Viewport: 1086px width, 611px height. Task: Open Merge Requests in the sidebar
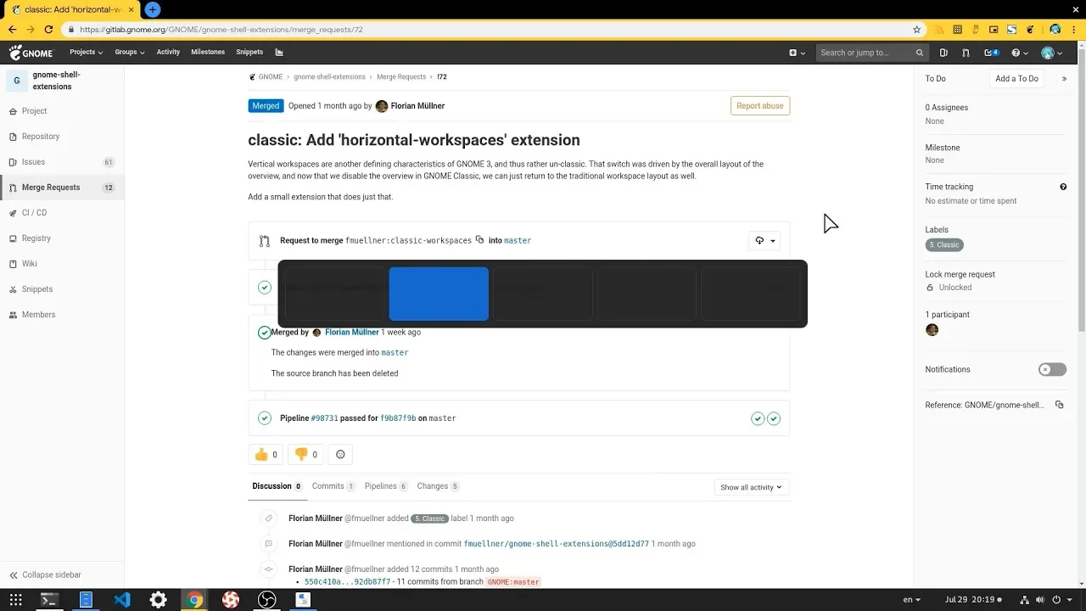(x=62, y=188)
